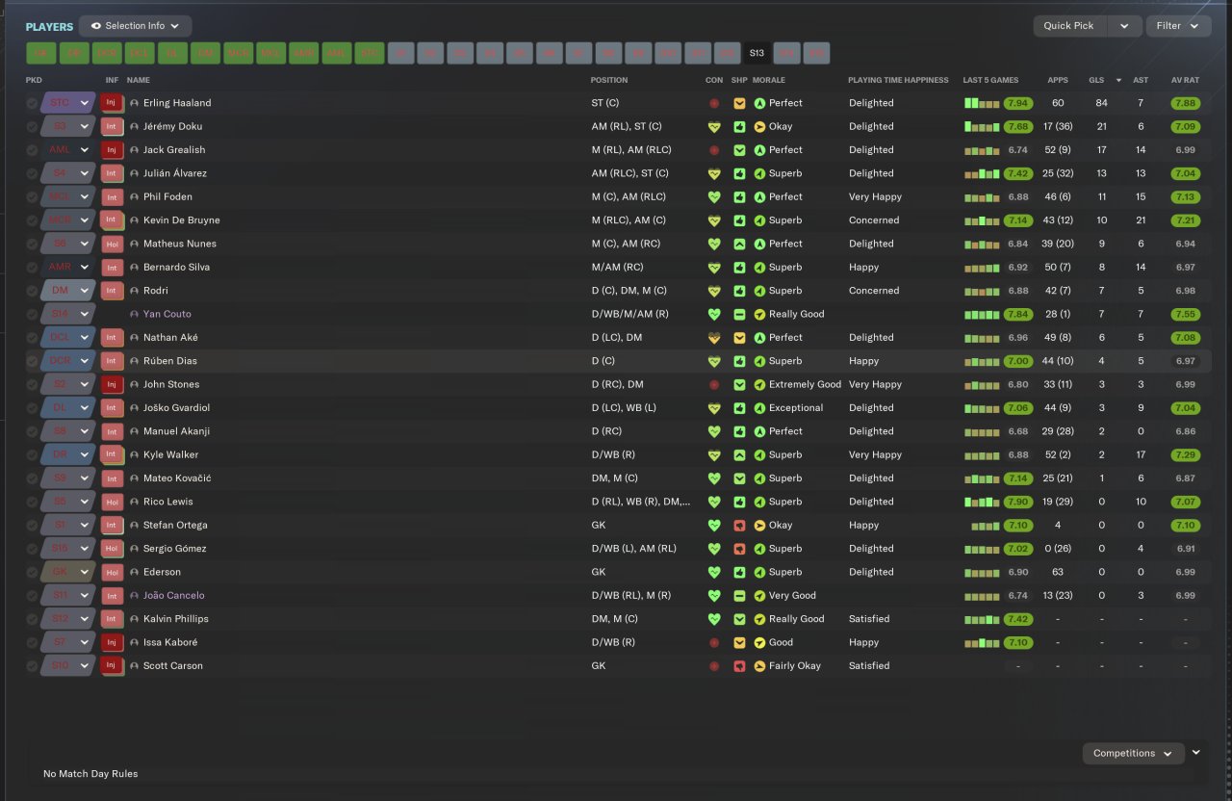The width and height of the screenshot is (1232, 801).
Task: Click Erling Haaland's injury status icon
Action: click(x=112, y=103)
